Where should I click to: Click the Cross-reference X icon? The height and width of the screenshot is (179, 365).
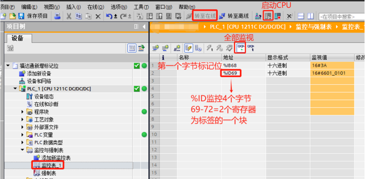pos(289,16)
